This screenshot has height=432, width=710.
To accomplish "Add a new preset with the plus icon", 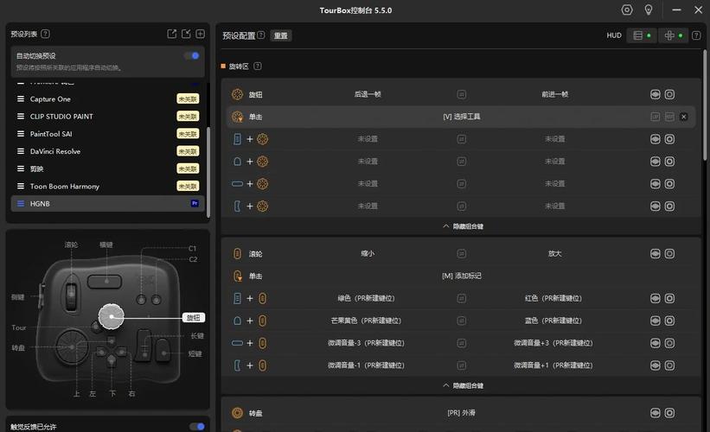I will pyautogui.click(x=200, y=34).
